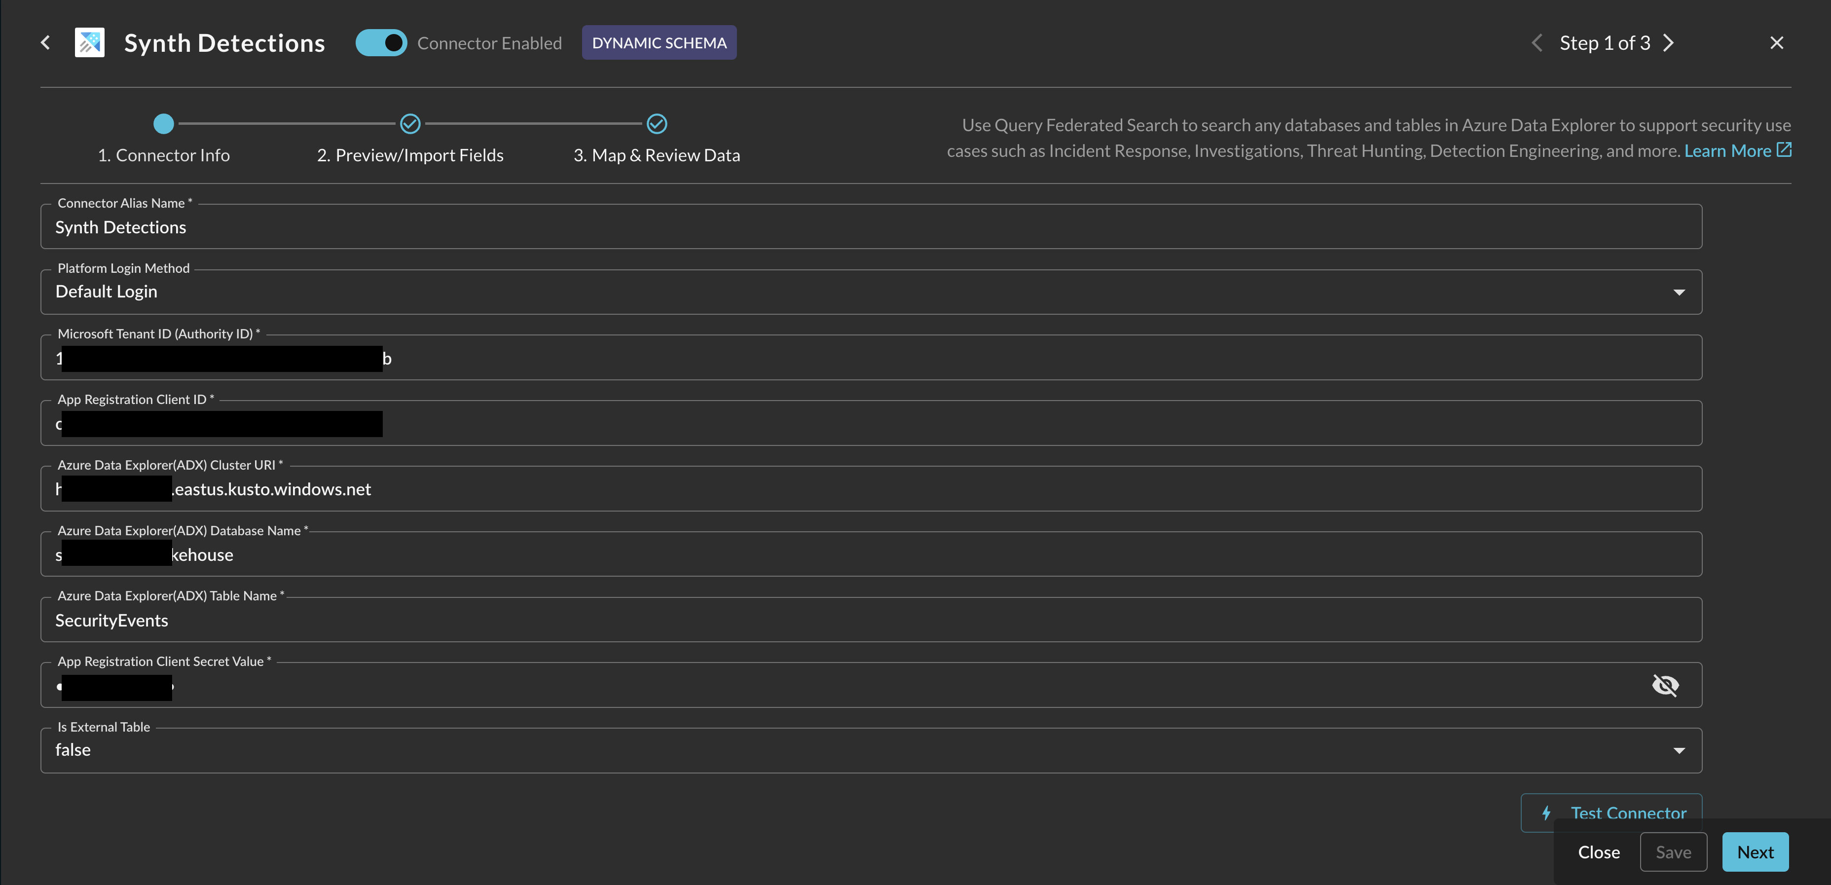
Task: Click the Save button
Action: (1673, 852)
